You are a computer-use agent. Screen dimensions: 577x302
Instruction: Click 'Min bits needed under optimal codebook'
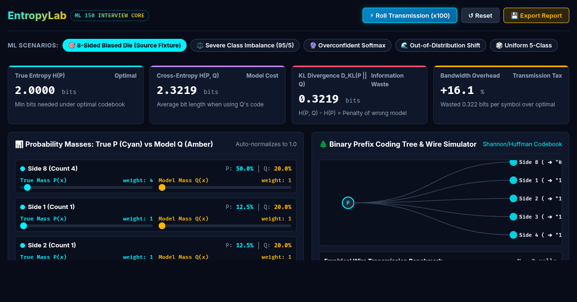[x=70, y=105]
